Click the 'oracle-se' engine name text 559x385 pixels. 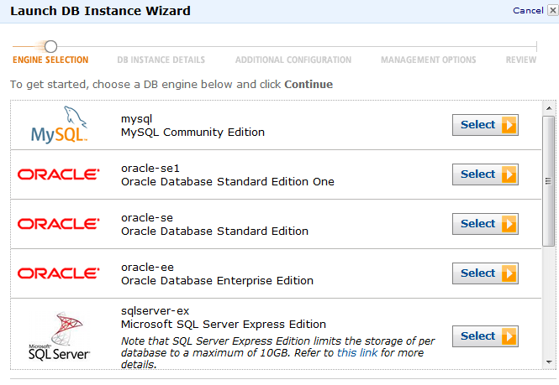(147, 217)
